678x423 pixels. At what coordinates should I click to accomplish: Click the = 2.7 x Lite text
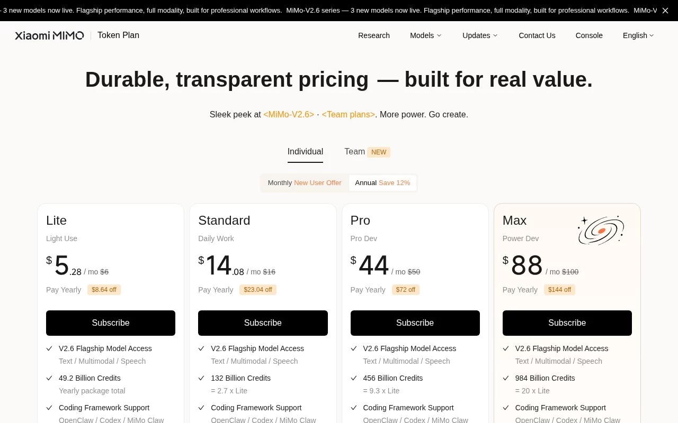coord(229,391)
